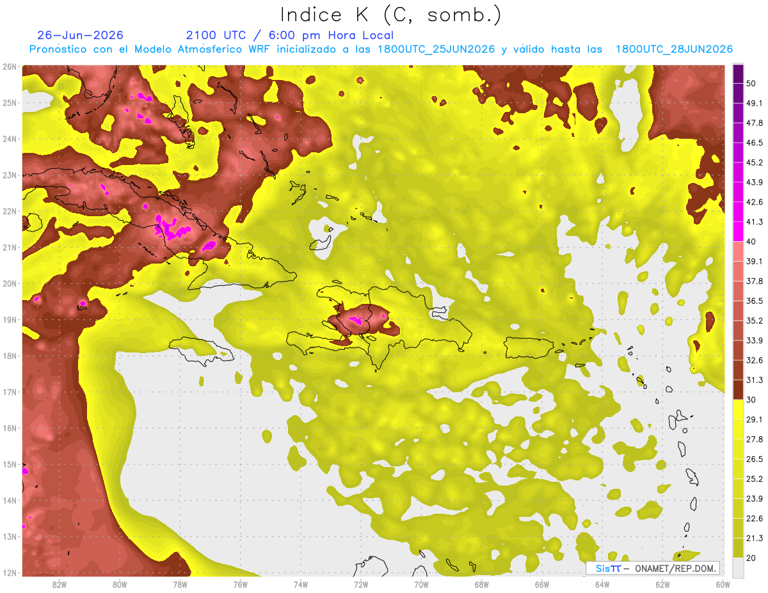The width and height of the screenshot is (768, 593).
Task: Click the colorbar label "29.1"
Action: click(x=755, y=420)
